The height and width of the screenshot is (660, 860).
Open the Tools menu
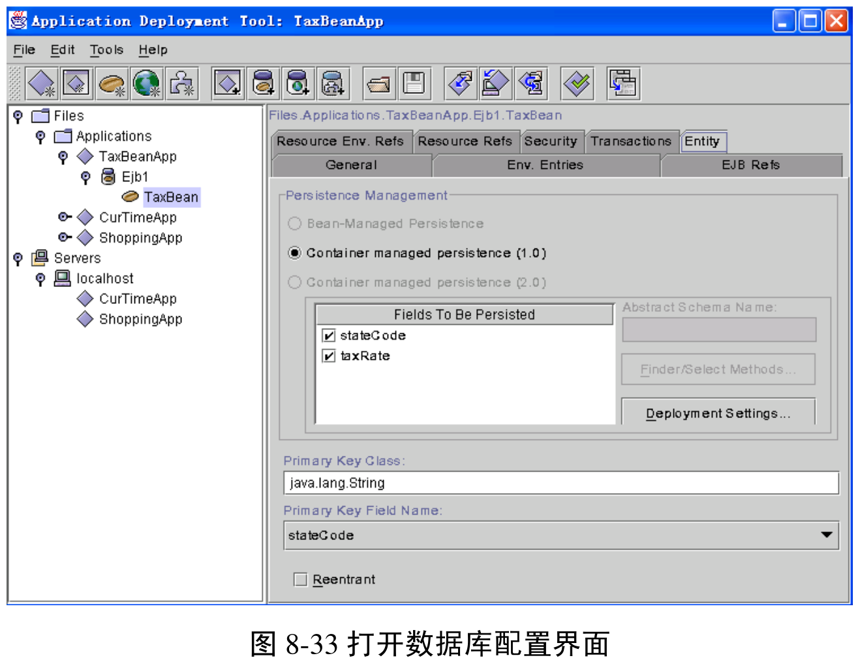(106, 50)
